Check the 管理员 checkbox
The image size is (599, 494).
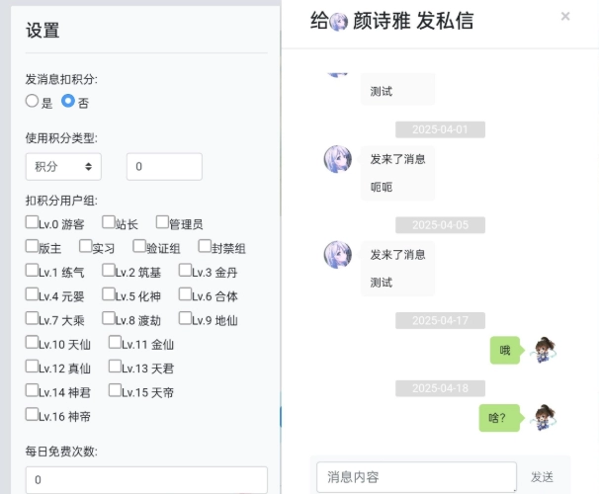[x=162, y=222]
